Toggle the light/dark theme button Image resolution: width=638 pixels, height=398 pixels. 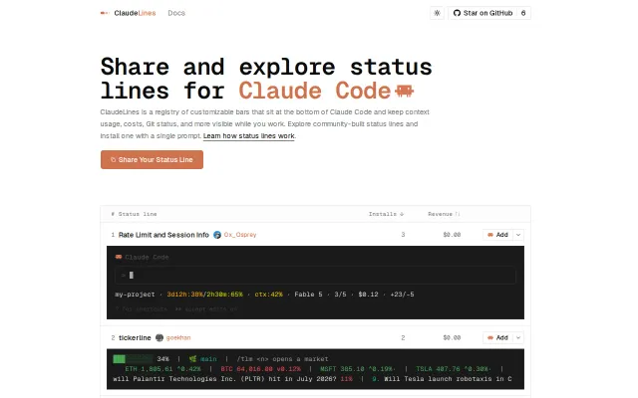[x=437, y=13]
